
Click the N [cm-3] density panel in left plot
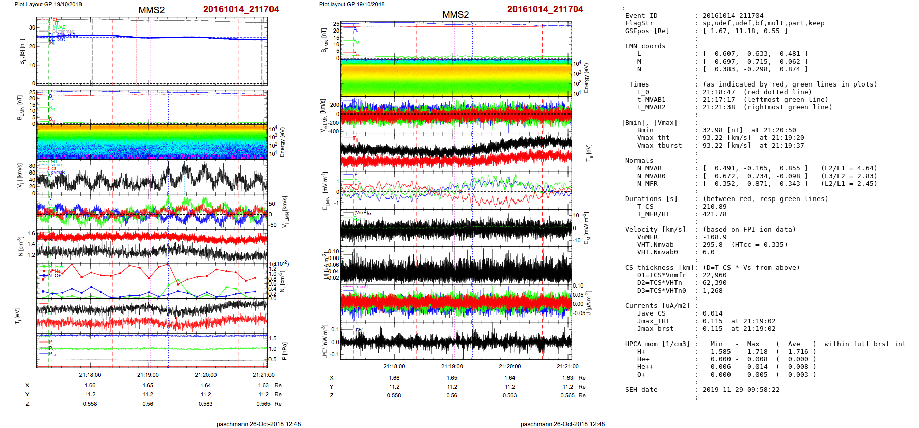[x=152, y=245]
